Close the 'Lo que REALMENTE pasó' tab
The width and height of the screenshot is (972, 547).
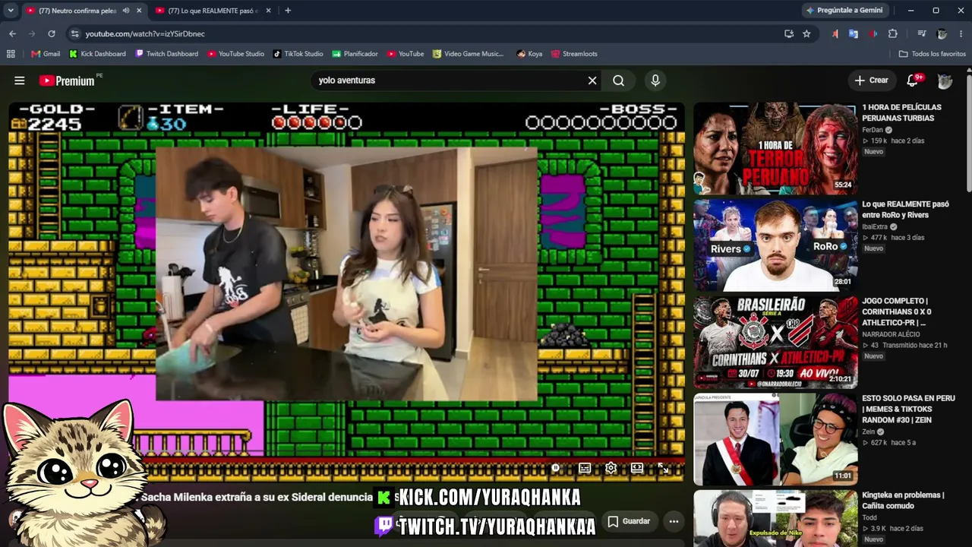pyautogui.click(x=269, y=11)
